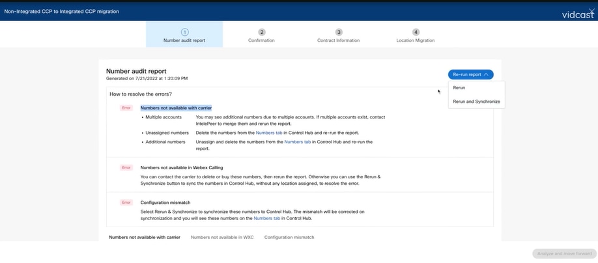
Task: Open Numbers tab link under Configuration mismatch
Action: point(266,218)
